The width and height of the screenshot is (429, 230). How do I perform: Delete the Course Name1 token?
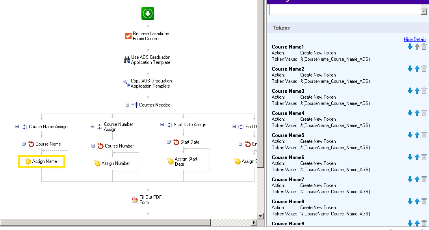[x=424, y=47]
